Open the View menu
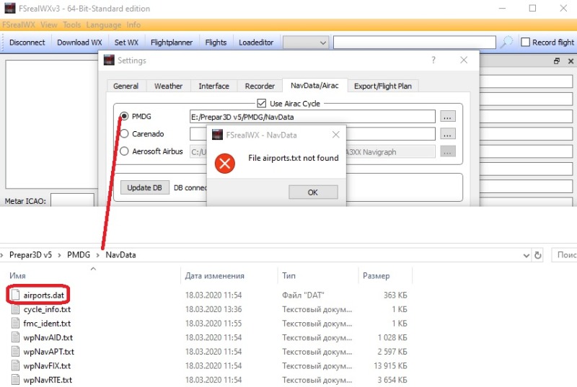The height and width of the screenshot is (387, 577). tap(49, 25)
